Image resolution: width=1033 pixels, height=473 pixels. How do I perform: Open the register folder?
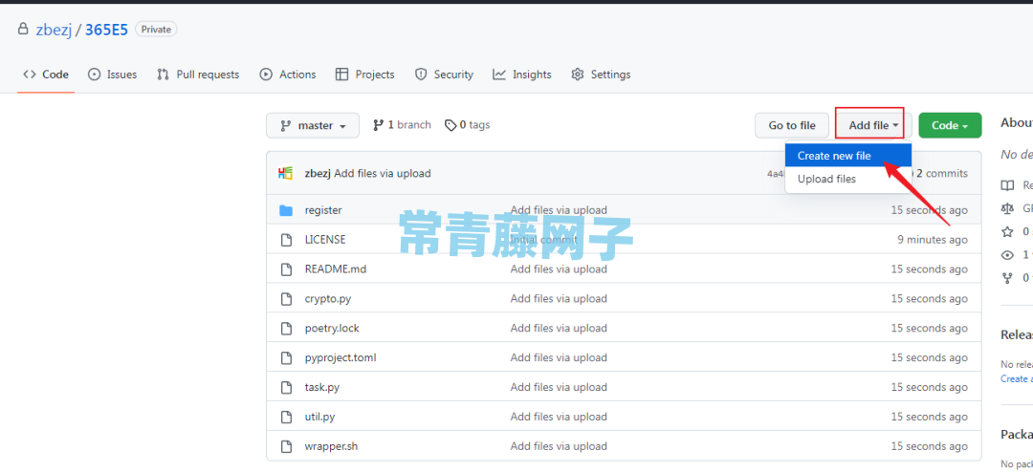(x=323, y=210)
